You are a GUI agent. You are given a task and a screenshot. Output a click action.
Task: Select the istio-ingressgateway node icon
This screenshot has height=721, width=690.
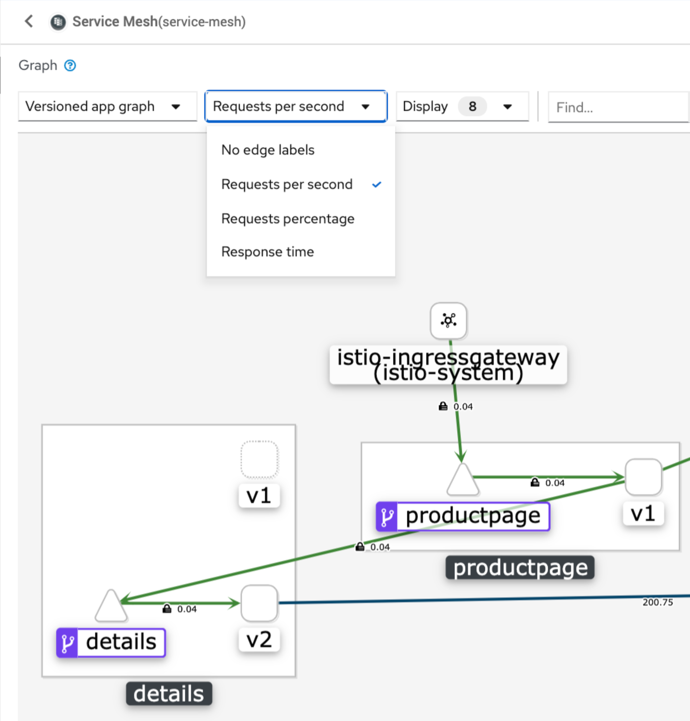[448, 321]
